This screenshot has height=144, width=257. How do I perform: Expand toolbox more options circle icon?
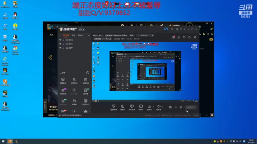[x=88, y=73]
